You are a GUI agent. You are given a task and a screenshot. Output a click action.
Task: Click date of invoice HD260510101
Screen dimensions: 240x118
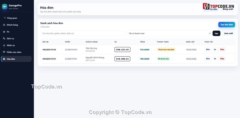[x=191, y=59]
